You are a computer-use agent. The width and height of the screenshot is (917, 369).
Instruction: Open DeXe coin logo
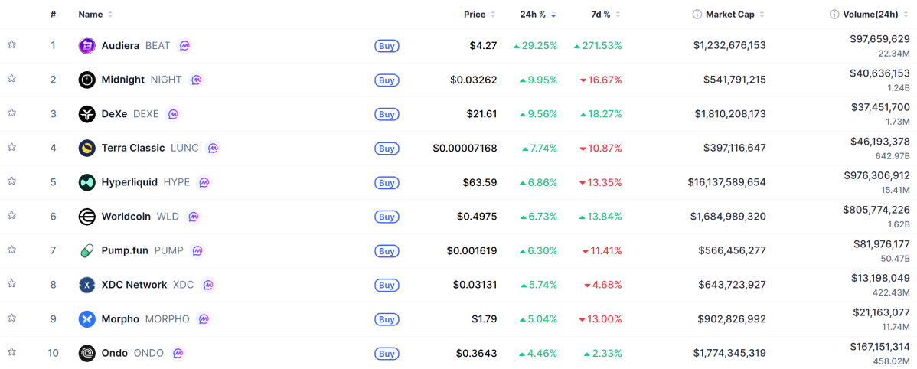87,114
